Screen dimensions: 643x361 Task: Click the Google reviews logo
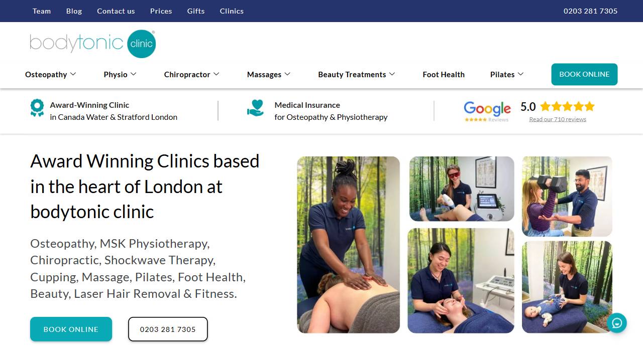click(x=487, y=111)
